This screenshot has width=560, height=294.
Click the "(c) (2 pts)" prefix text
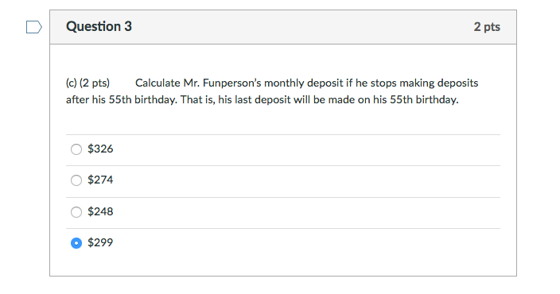(x=87, y=83)
